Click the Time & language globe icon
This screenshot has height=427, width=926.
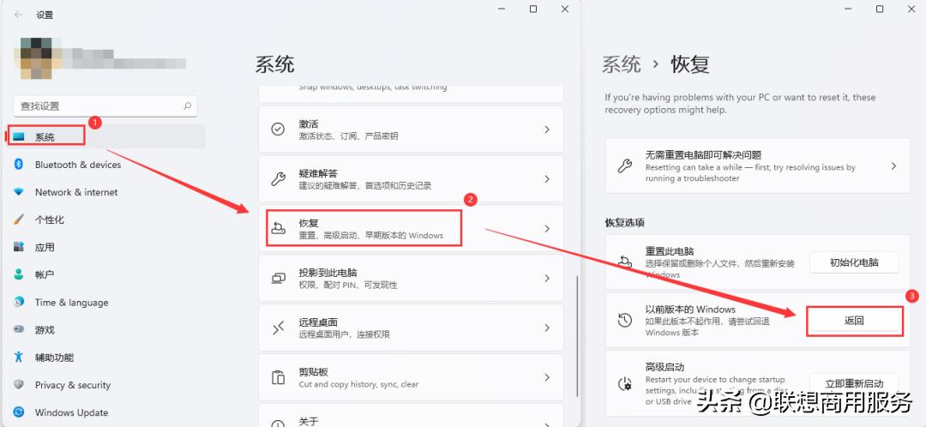(19, 302)
